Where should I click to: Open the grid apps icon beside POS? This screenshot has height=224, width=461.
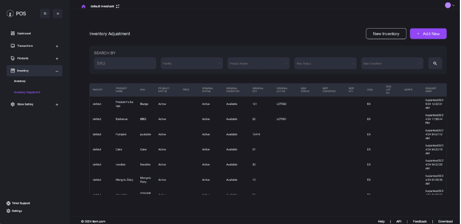[x=45, y=13]
